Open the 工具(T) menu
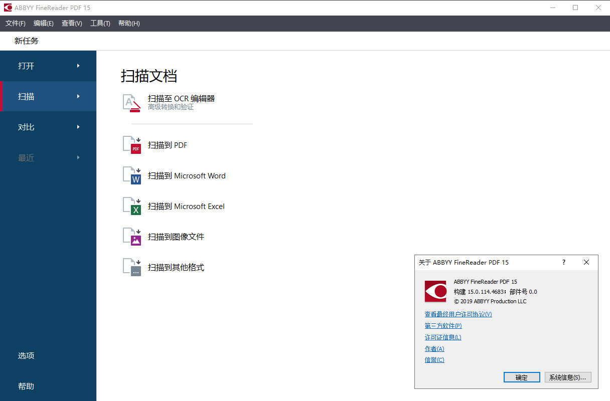This screenshot has width=610, height=401. (100, 24)
